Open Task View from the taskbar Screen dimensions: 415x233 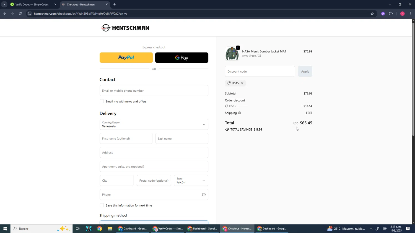[78, 229]
